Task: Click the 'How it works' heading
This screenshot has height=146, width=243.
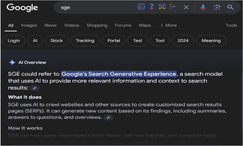Action: click(25, 128)
